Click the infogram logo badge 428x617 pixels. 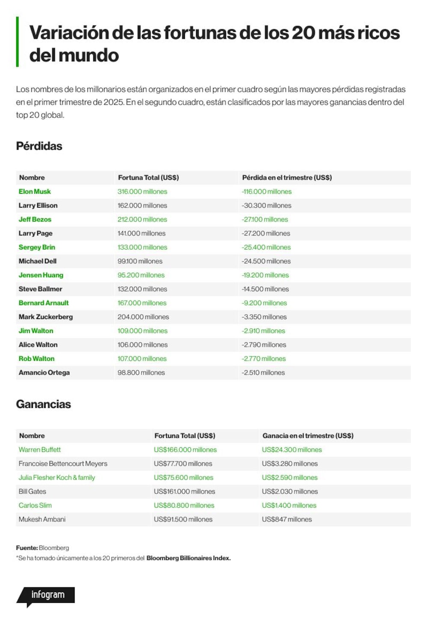coord(46,596)
